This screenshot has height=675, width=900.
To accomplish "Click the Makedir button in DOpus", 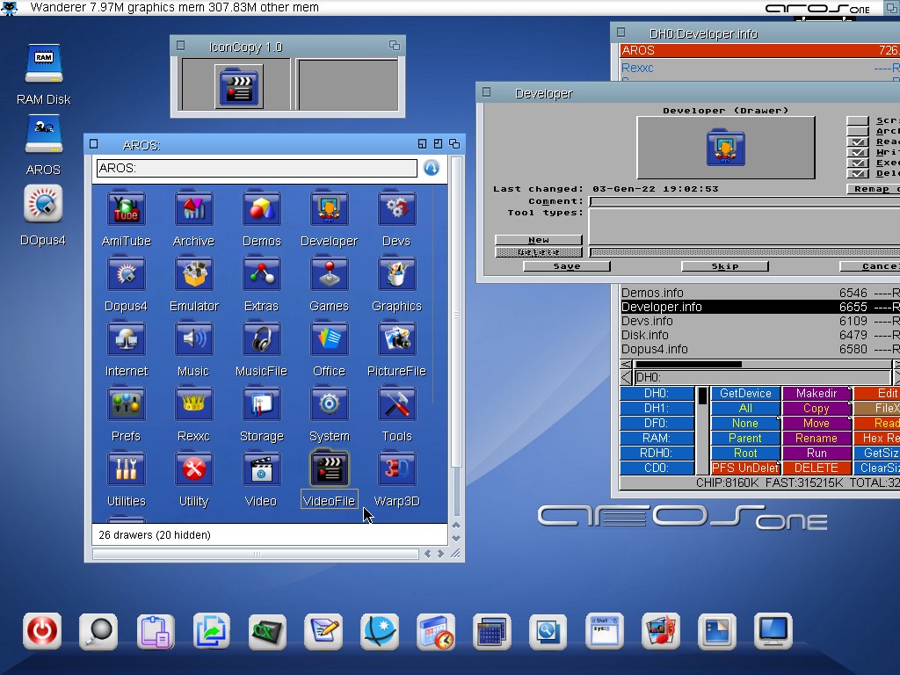I will tap(816, 394).
